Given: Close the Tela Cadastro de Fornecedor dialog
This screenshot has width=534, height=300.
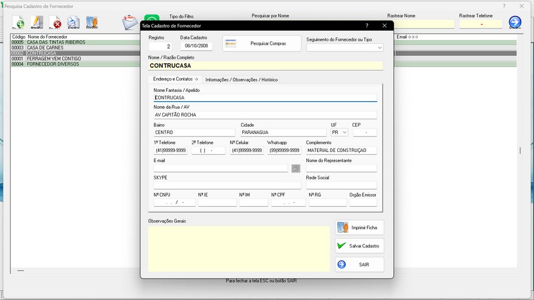Looking at the screenshot, I should (x=384, y=25).
